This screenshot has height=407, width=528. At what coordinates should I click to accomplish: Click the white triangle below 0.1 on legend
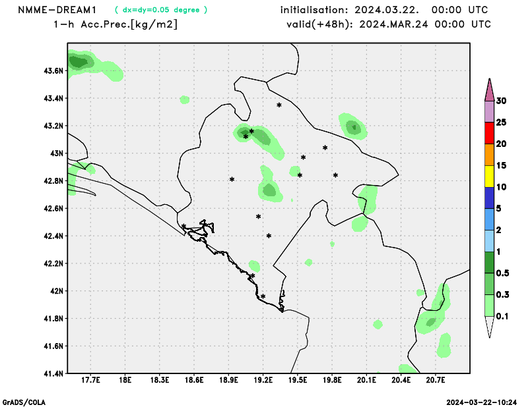point(489,326)
